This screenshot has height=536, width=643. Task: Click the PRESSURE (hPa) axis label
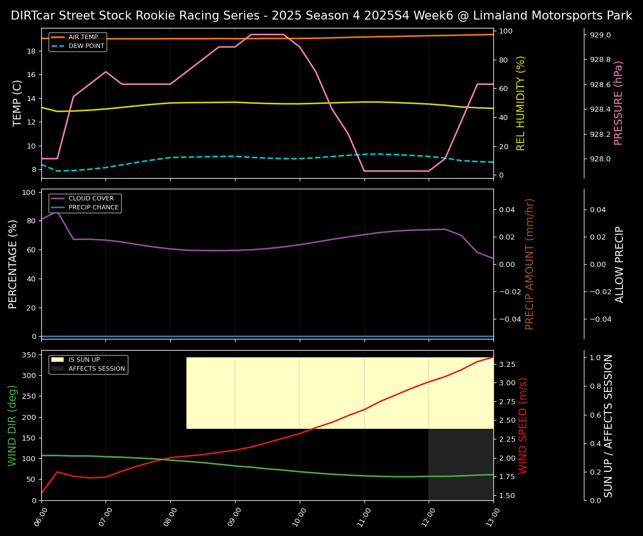[618, 103]
